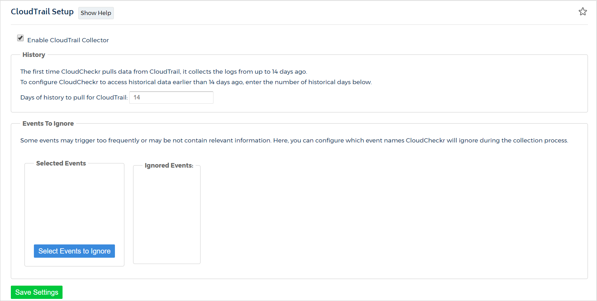
Task: Click Select Events to Ignore button
Action: 74,251
